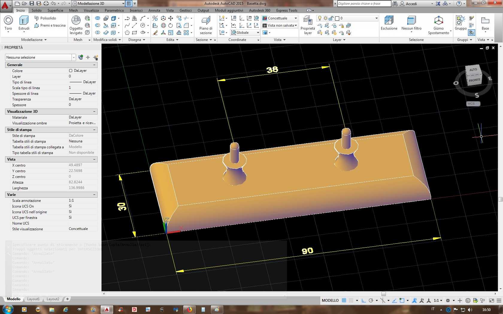This screenshot has width=503, height=314.
Task: Open the Concettuale visual style dropdown
Action: pos(280,18)
